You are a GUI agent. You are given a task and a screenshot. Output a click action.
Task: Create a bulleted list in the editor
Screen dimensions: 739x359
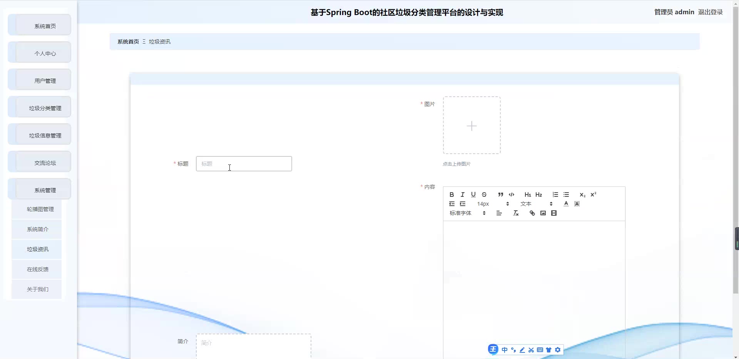[566, 195]
